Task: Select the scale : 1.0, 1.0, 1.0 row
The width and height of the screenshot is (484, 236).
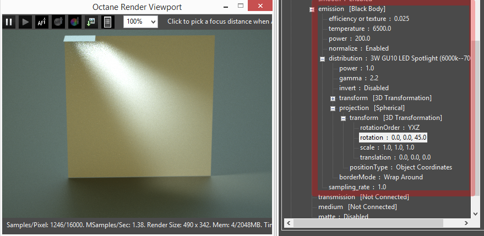Action: coord(387,147)
